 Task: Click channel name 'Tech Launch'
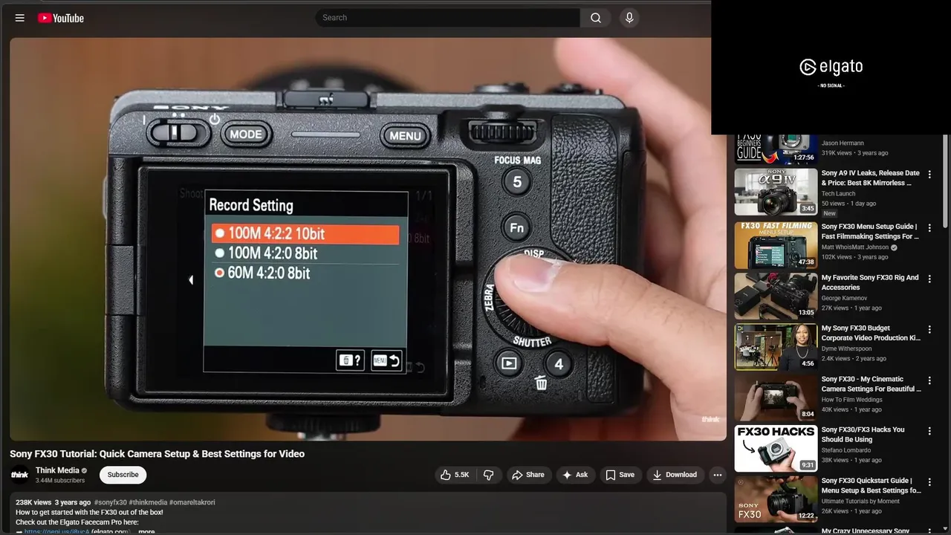point(838,194)
